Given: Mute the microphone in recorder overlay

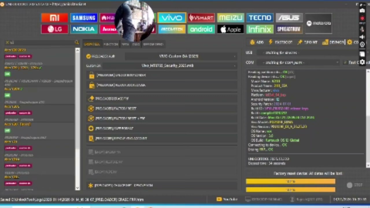Looking at the screenshot, I should point(362,29).
